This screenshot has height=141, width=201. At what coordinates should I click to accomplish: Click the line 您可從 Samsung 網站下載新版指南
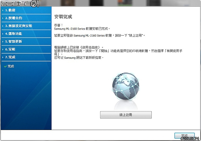pos(79,58)
